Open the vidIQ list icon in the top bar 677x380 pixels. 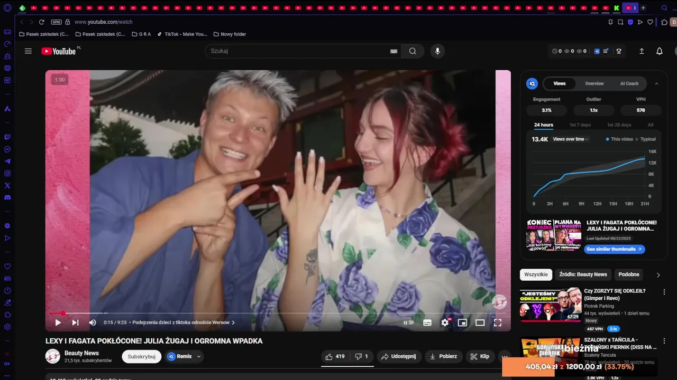click(x=606, y=51)
